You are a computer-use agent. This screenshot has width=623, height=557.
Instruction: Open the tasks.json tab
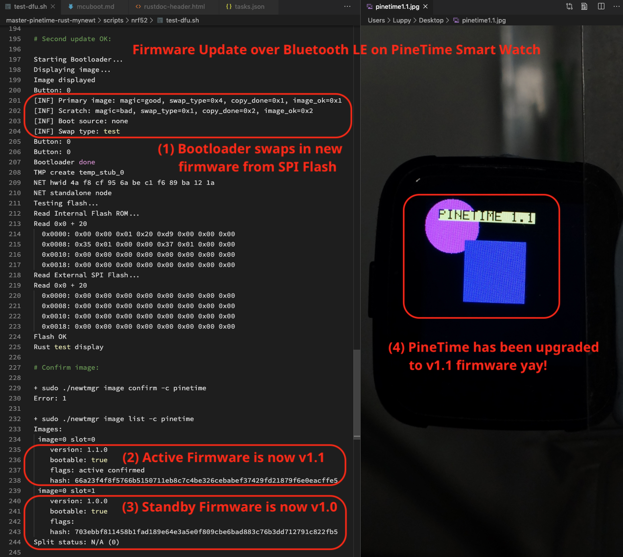pyautogui.click(x=249, y=6)
